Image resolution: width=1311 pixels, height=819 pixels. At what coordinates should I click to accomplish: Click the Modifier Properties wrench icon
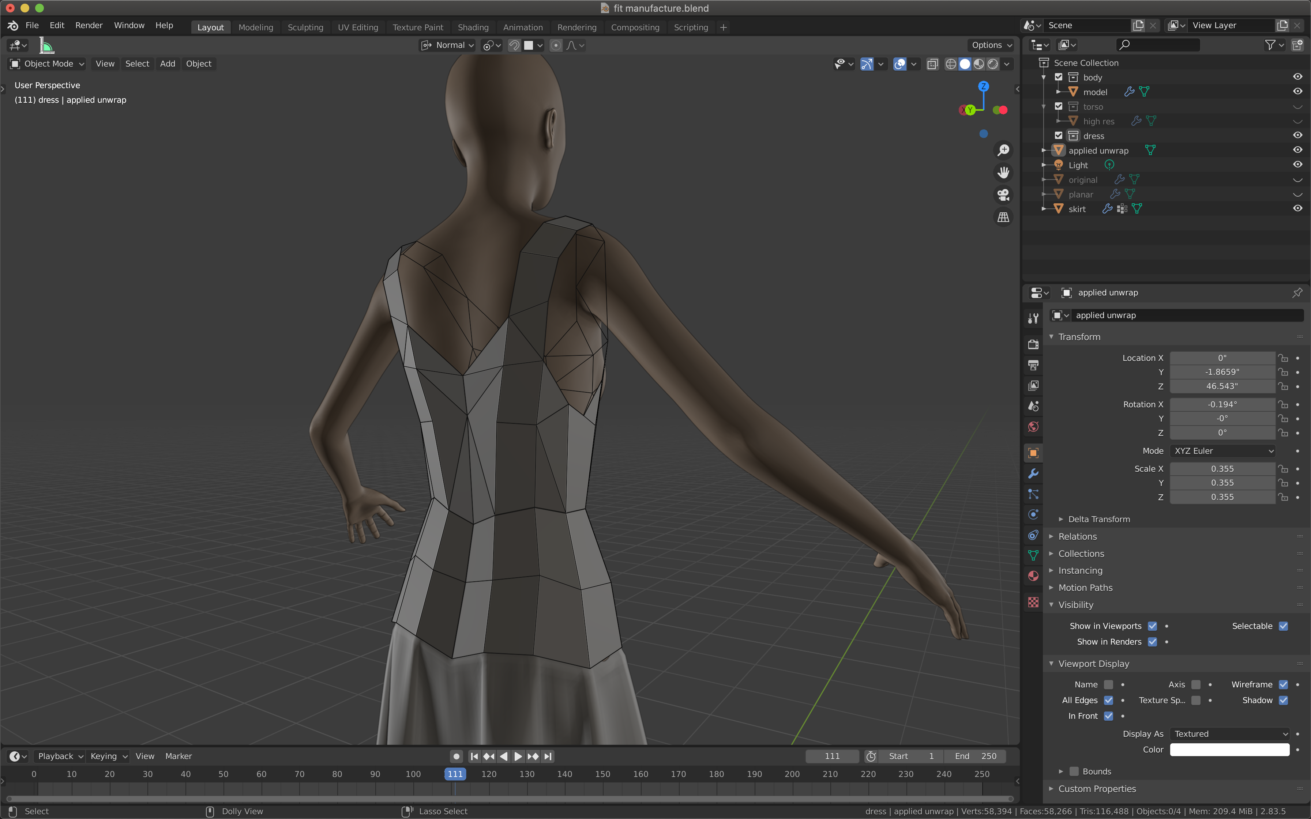pyautogui.click(x=1034, y=473)
